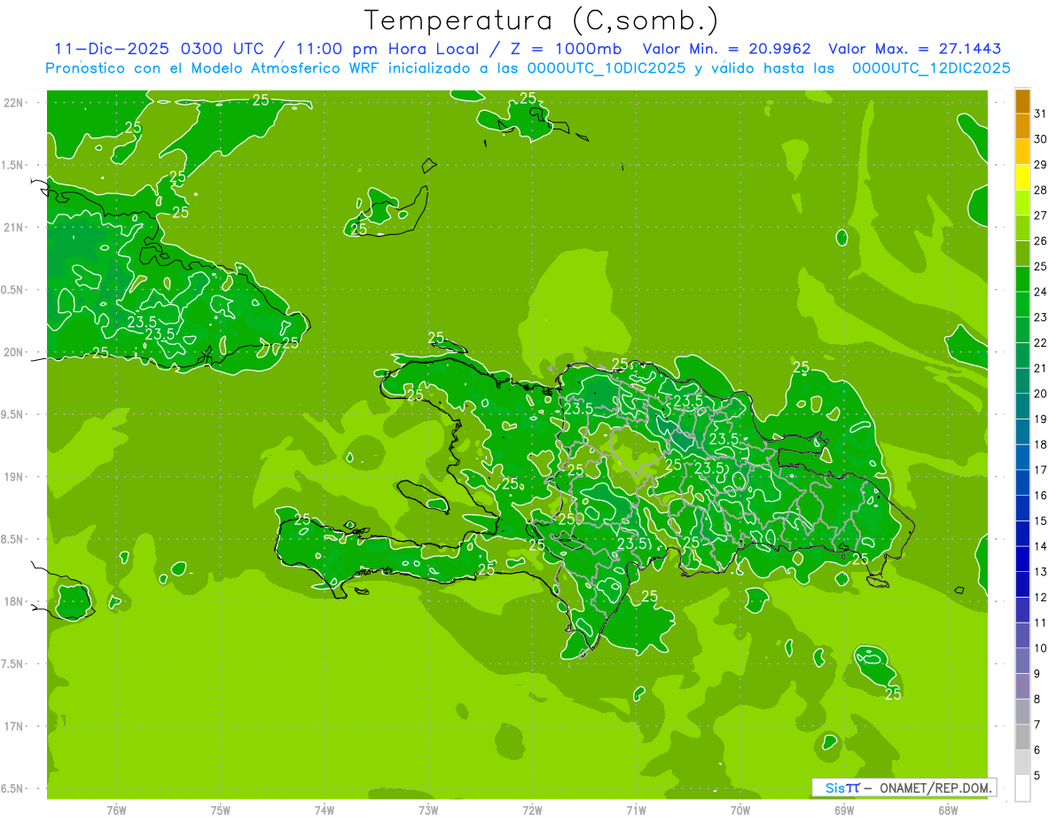Click the '68W' longitude axis label
Image resolution: width=1064 pixels, height=822 pixels.
pyautogui.click(x=948, y=810)
